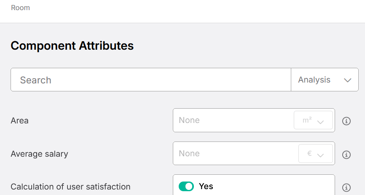365x195 pixels.
Task: Show info for Calculation of user satisfaction
Action: 346,187
